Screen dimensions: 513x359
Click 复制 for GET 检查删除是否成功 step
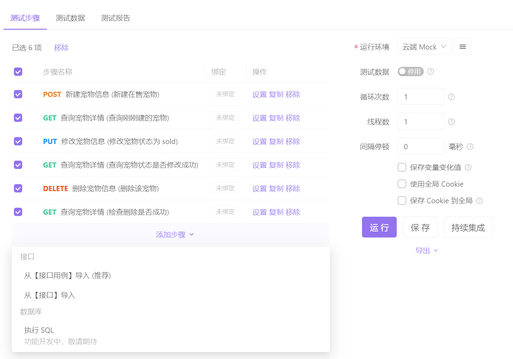276,212
